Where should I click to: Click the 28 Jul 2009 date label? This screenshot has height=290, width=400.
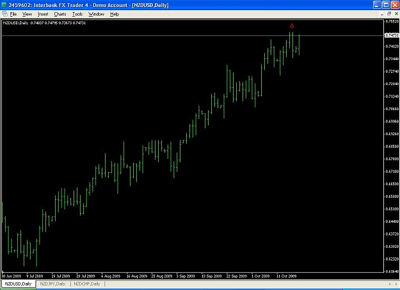(86, 276)
